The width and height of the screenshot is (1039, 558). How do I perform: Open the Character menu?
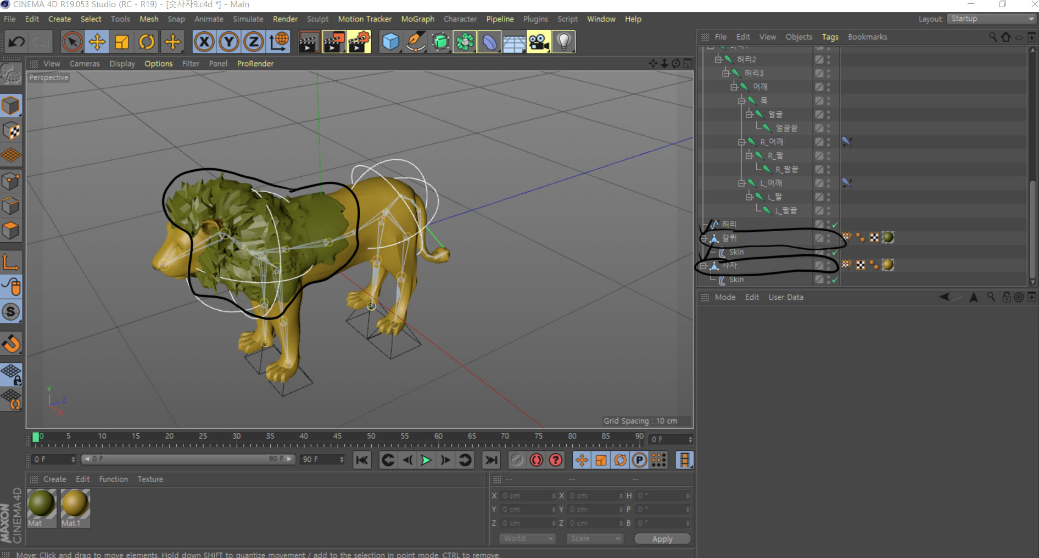click(x=460, y=19)
